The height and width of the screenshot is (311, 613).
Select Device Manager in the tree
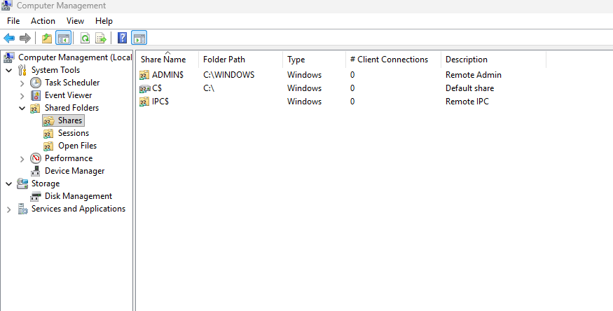click(74, 171)
